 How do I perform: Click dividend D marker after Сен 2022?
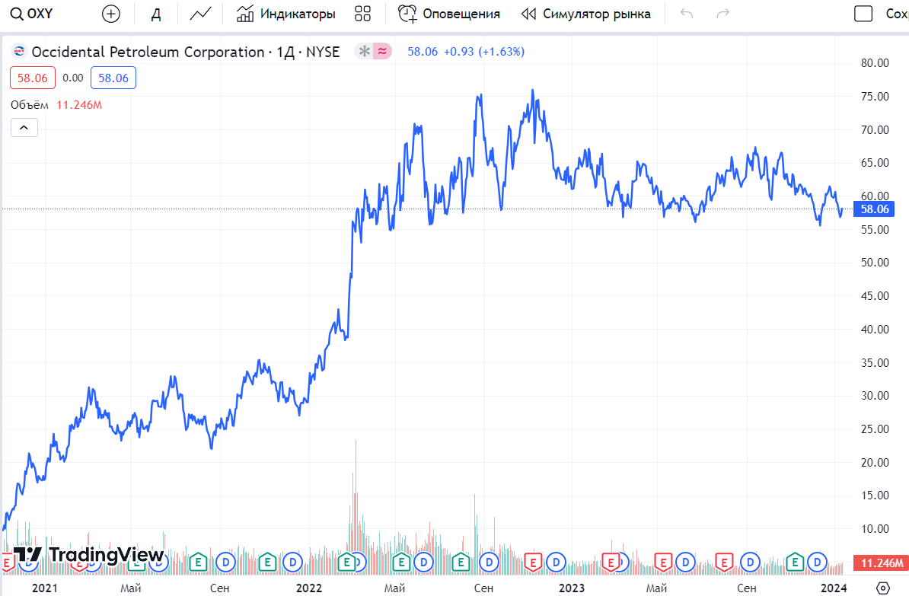[490, 562]
